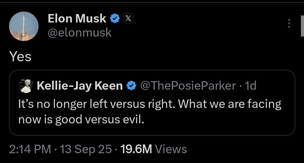Open the 19.6M view count

(x=136, y=149)
